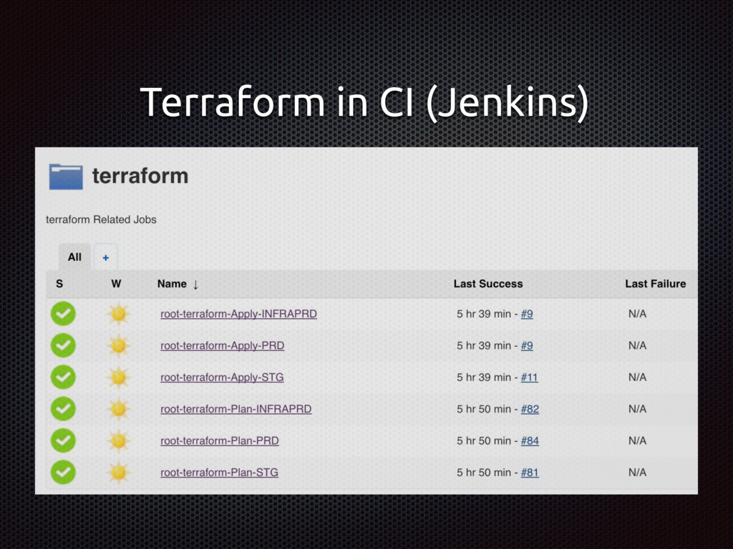Click sunny weather icon for root-terraform-Apply-STG
The image size is (733, 549).
point(118,377)
